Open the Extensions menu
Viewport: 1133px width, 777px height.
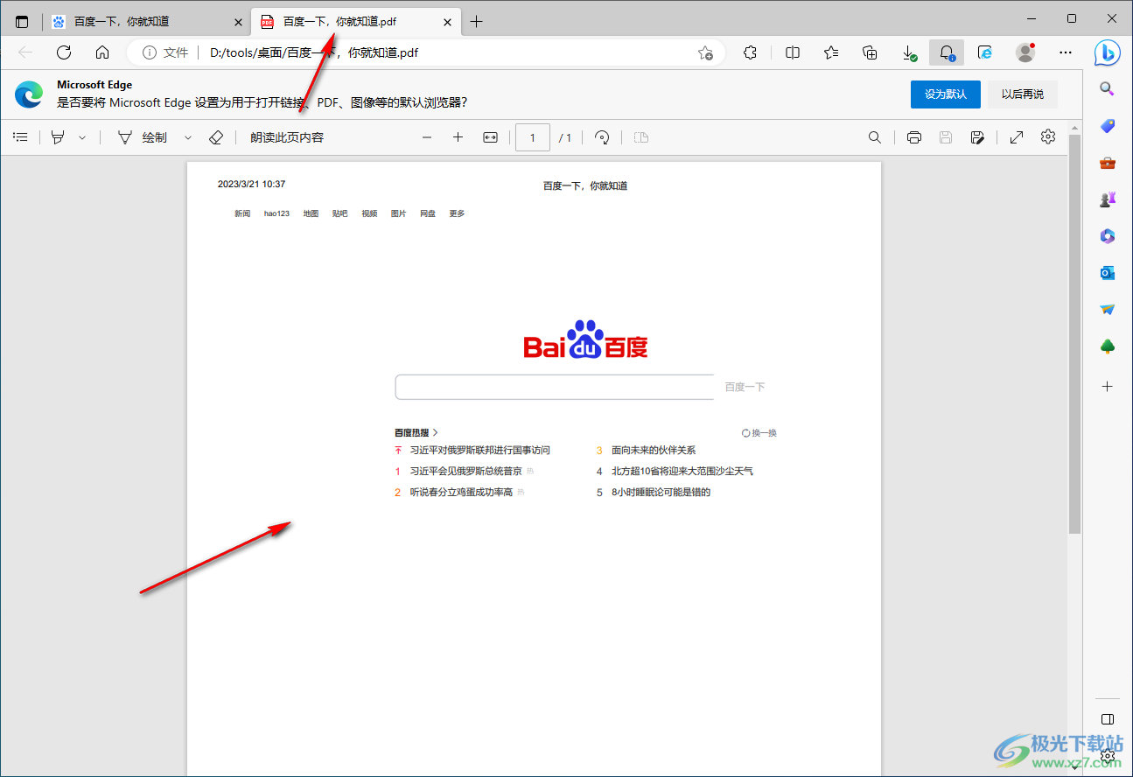pyautogui.click(x=750, y=52)
